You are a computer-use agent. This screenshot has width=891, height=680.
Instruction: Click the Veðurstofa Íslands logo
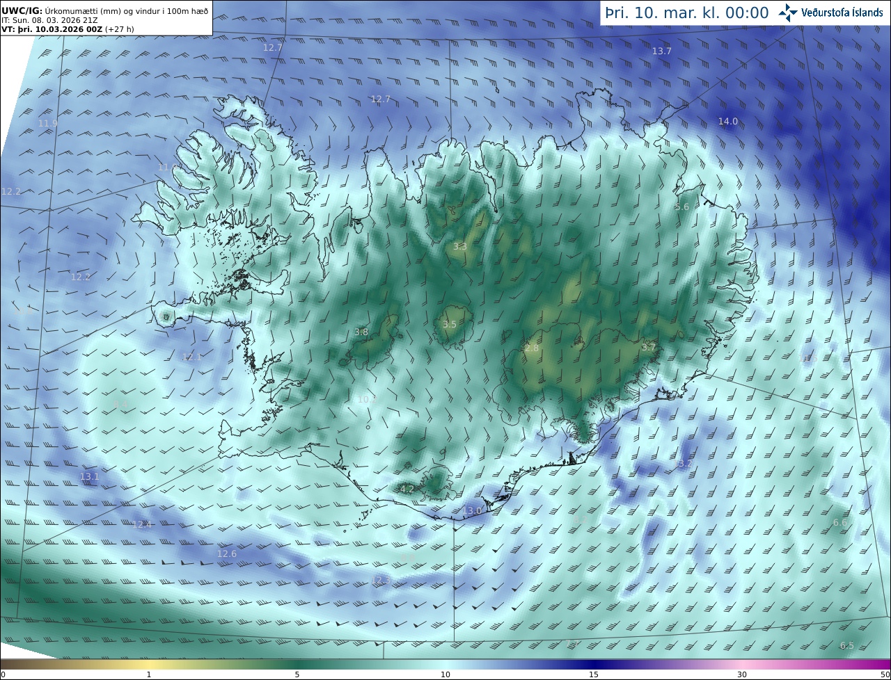click(x=830, y=13)
